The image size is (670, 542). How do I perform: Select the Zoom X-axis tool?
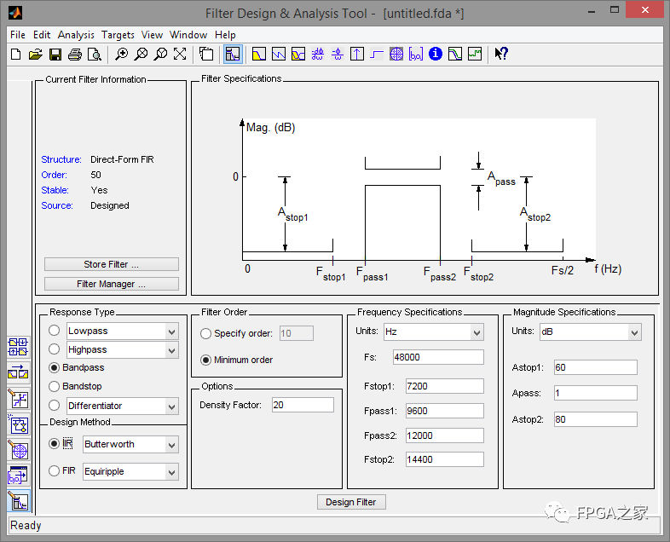pos(141,55)
